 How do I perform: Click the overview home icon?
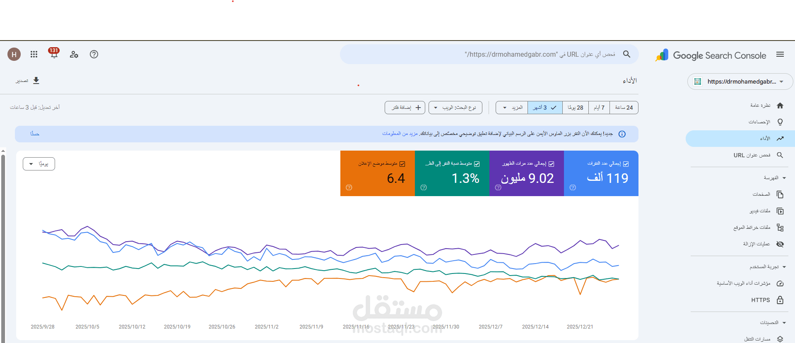tap(780, 106)
